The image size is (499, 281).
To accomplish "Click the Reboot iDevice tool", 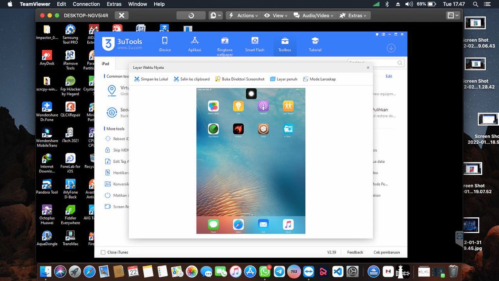I will point(117,139).
